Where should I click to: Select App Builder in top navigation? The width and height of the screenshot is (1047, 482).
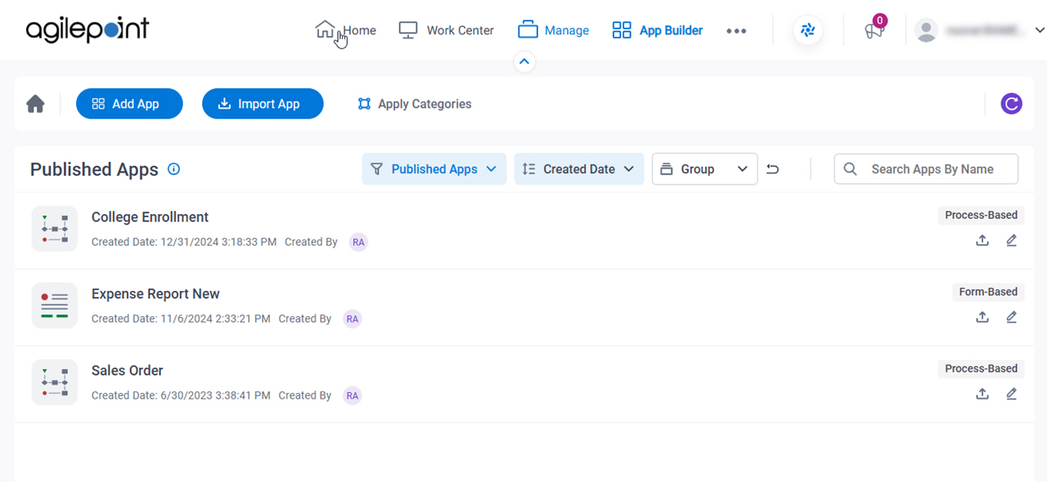click(658, 30)
